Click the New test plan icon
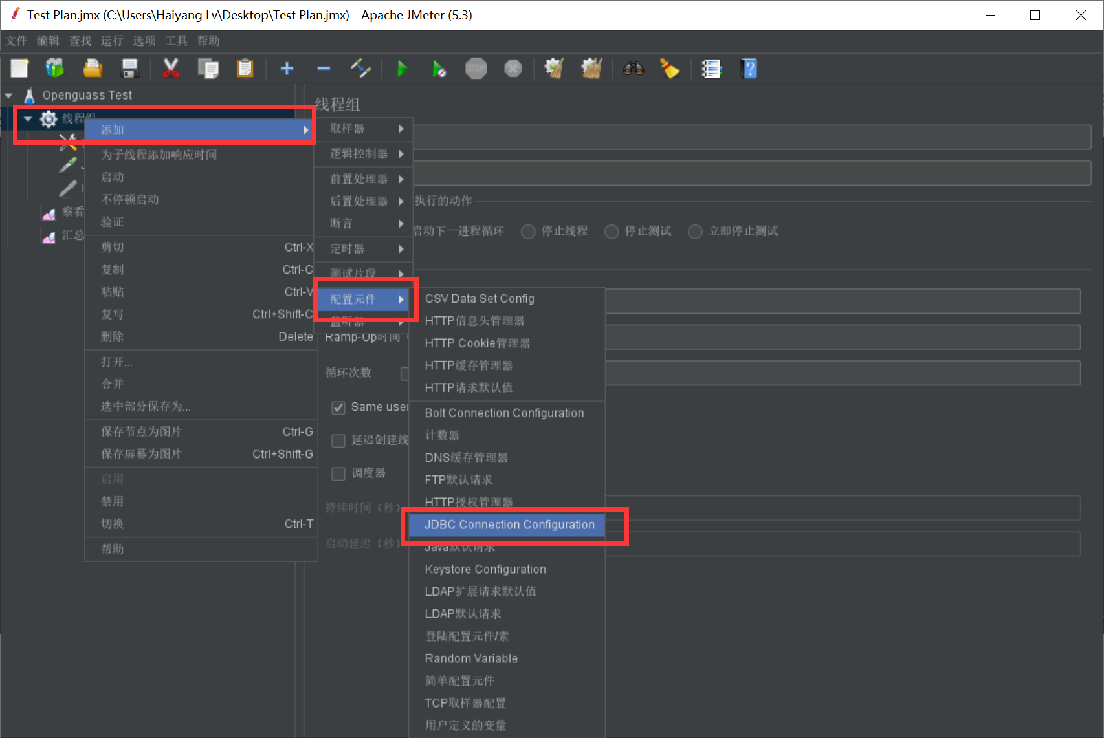The width and height of the screenshot is (1104, 738). click(x=19, y=68)
